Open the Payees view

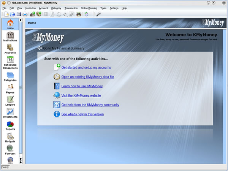10,89
